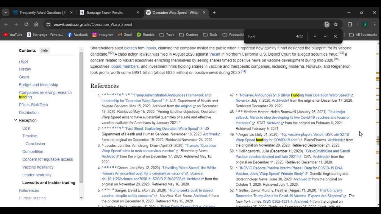Viewport: 381px width, 214px height.
Task: Go to Cost subsection
Action: pos(26,128)
